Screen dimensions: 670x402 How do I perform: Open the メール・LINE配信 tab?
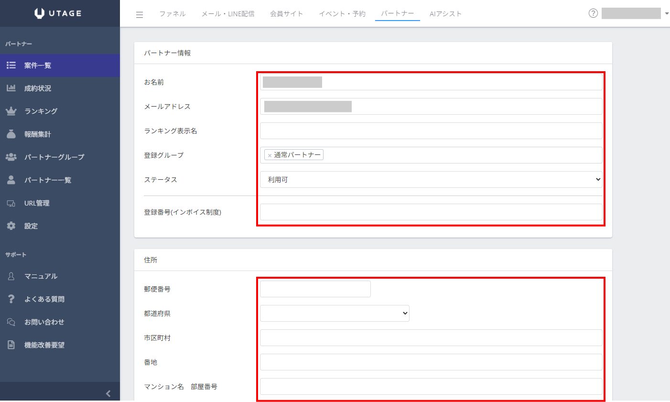[228, 14]
